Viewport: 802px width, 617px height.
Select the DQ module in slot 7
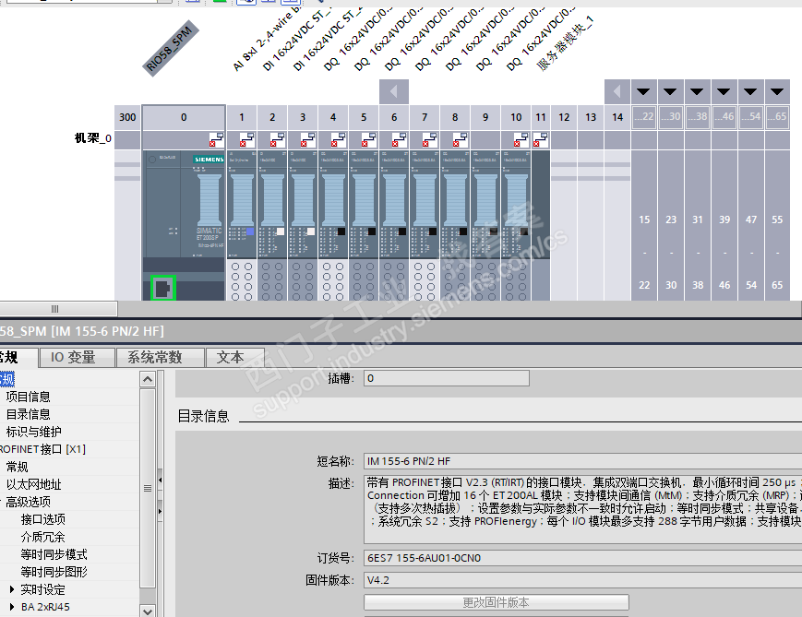coord(425,225)
